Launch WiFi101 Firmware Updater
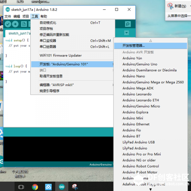This screenshot has width=191, height=191. click(72, 55)
